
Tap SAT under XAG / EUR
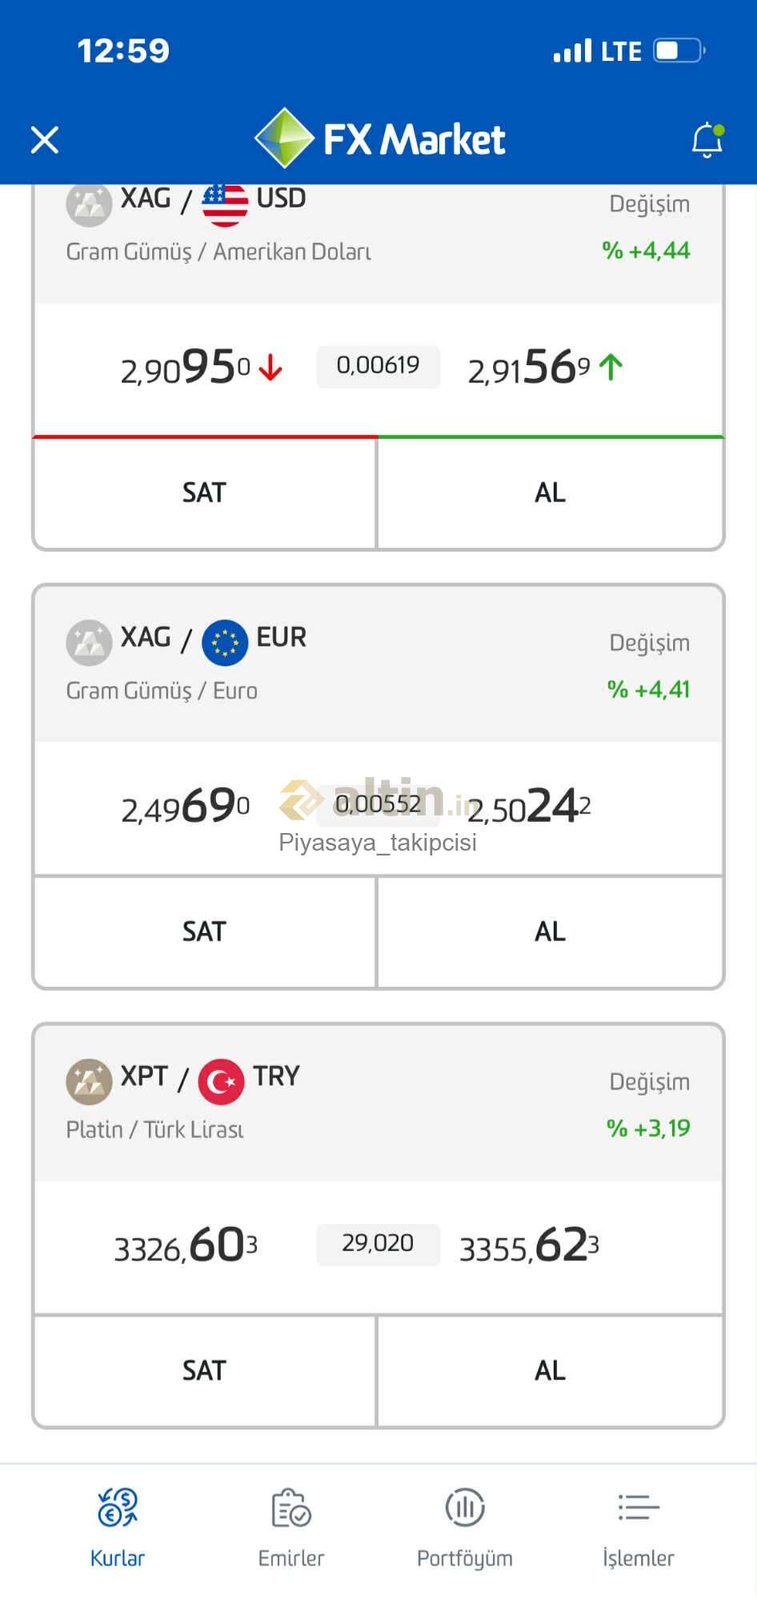205,932
